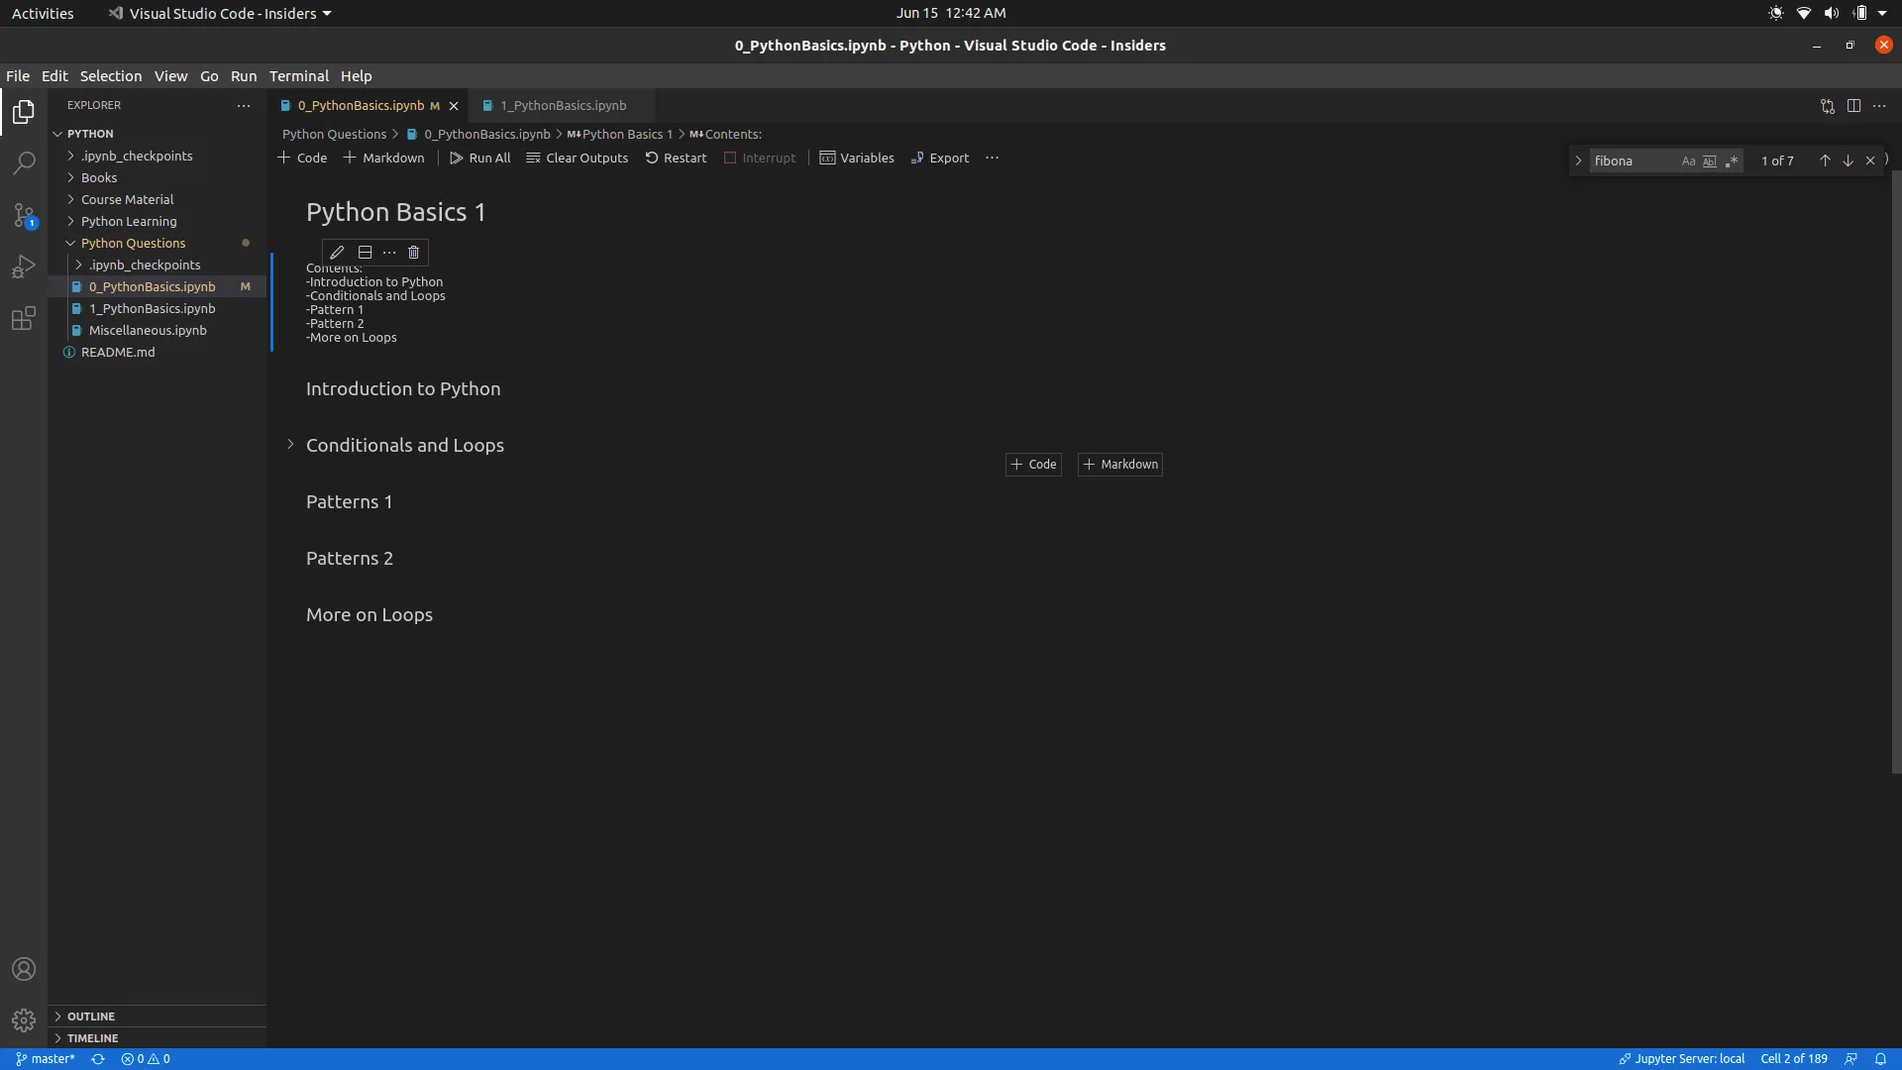Open the Run All notebook toolbar icon
The width and height of the screenshot is (1902, 1070).
(x=480, y=158)
